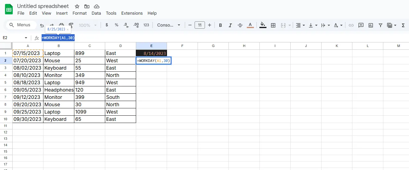The width and height of the screenshot is (409, 170).
Task: Open the fill color picker
Action: pos(263,25)
